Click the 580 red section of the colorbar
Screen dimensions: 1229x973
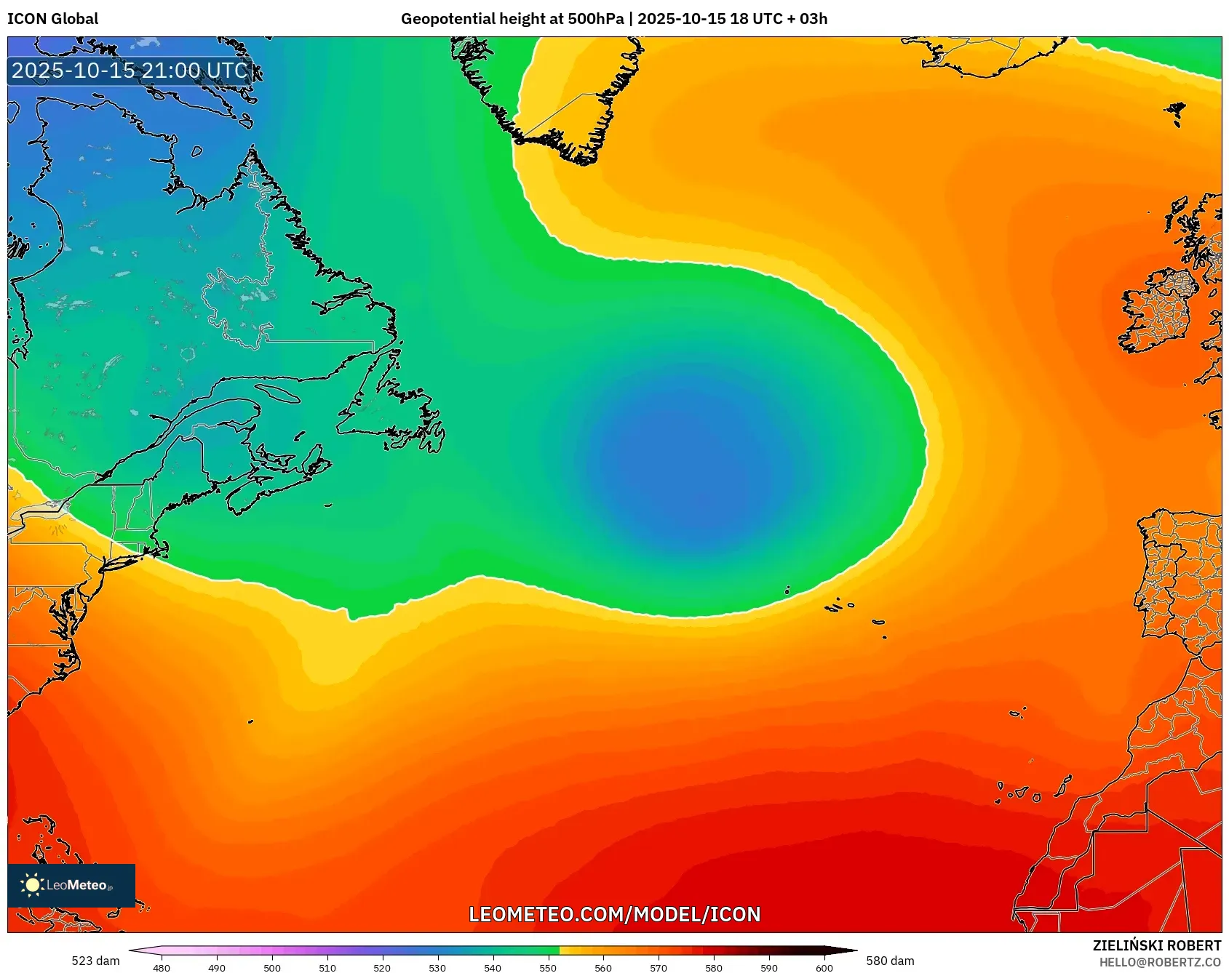click(x=714, y=950)
